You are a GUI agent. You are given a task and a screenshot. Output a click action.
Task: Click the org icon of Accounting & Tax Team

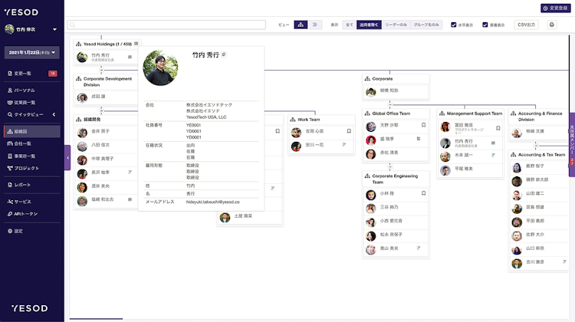514,155
